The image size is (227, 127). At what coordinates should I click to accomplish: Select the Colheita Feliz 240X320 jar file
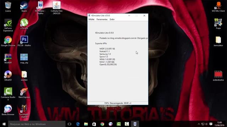point(57,8)
